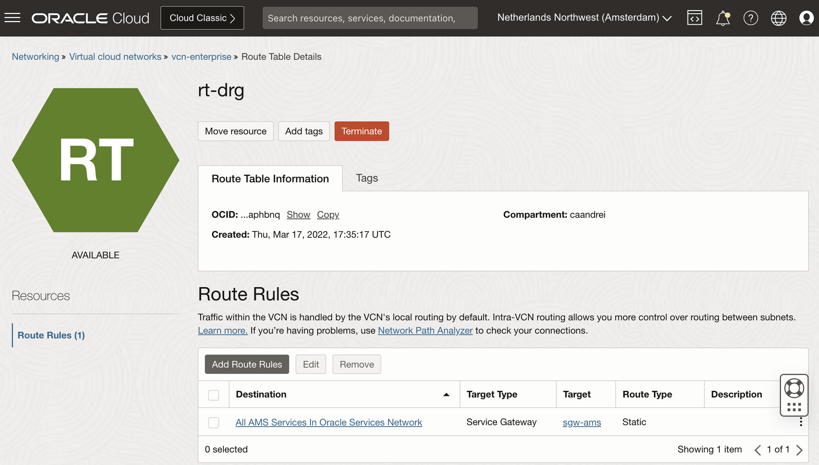Sort by Destination column arrow

446,395
